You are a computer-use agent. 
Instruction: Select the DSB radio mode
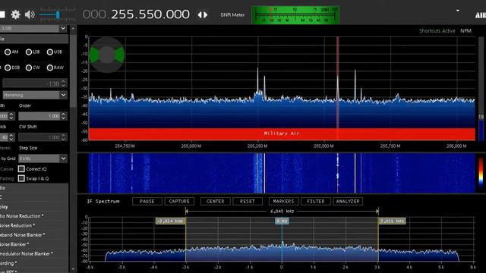[8, 67]
